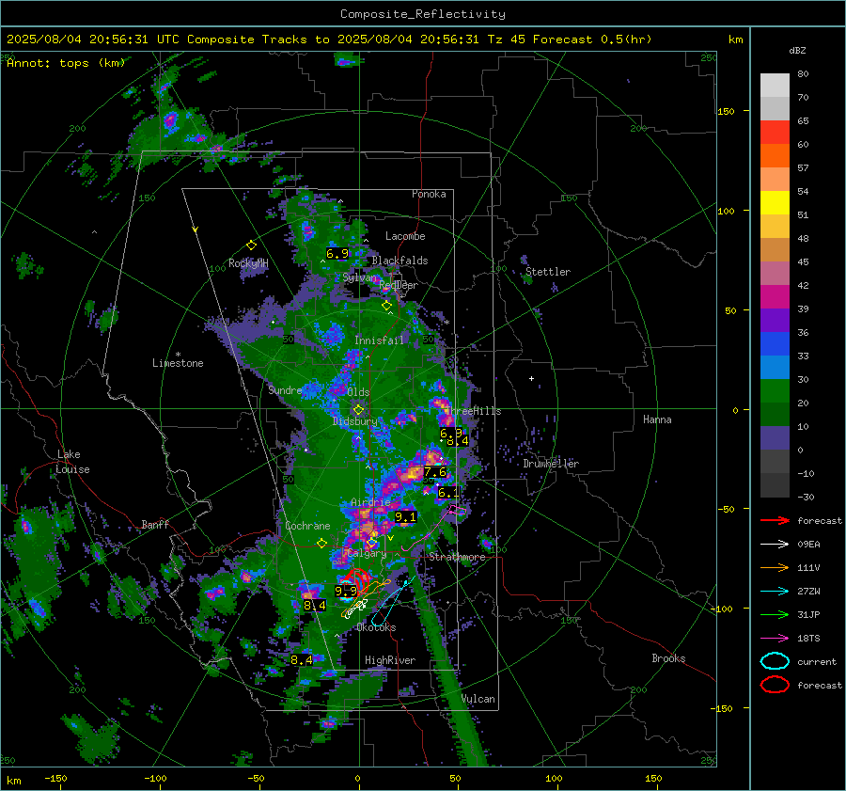Click the 42 dBZ magenta swatch

[x=775, y=296]
